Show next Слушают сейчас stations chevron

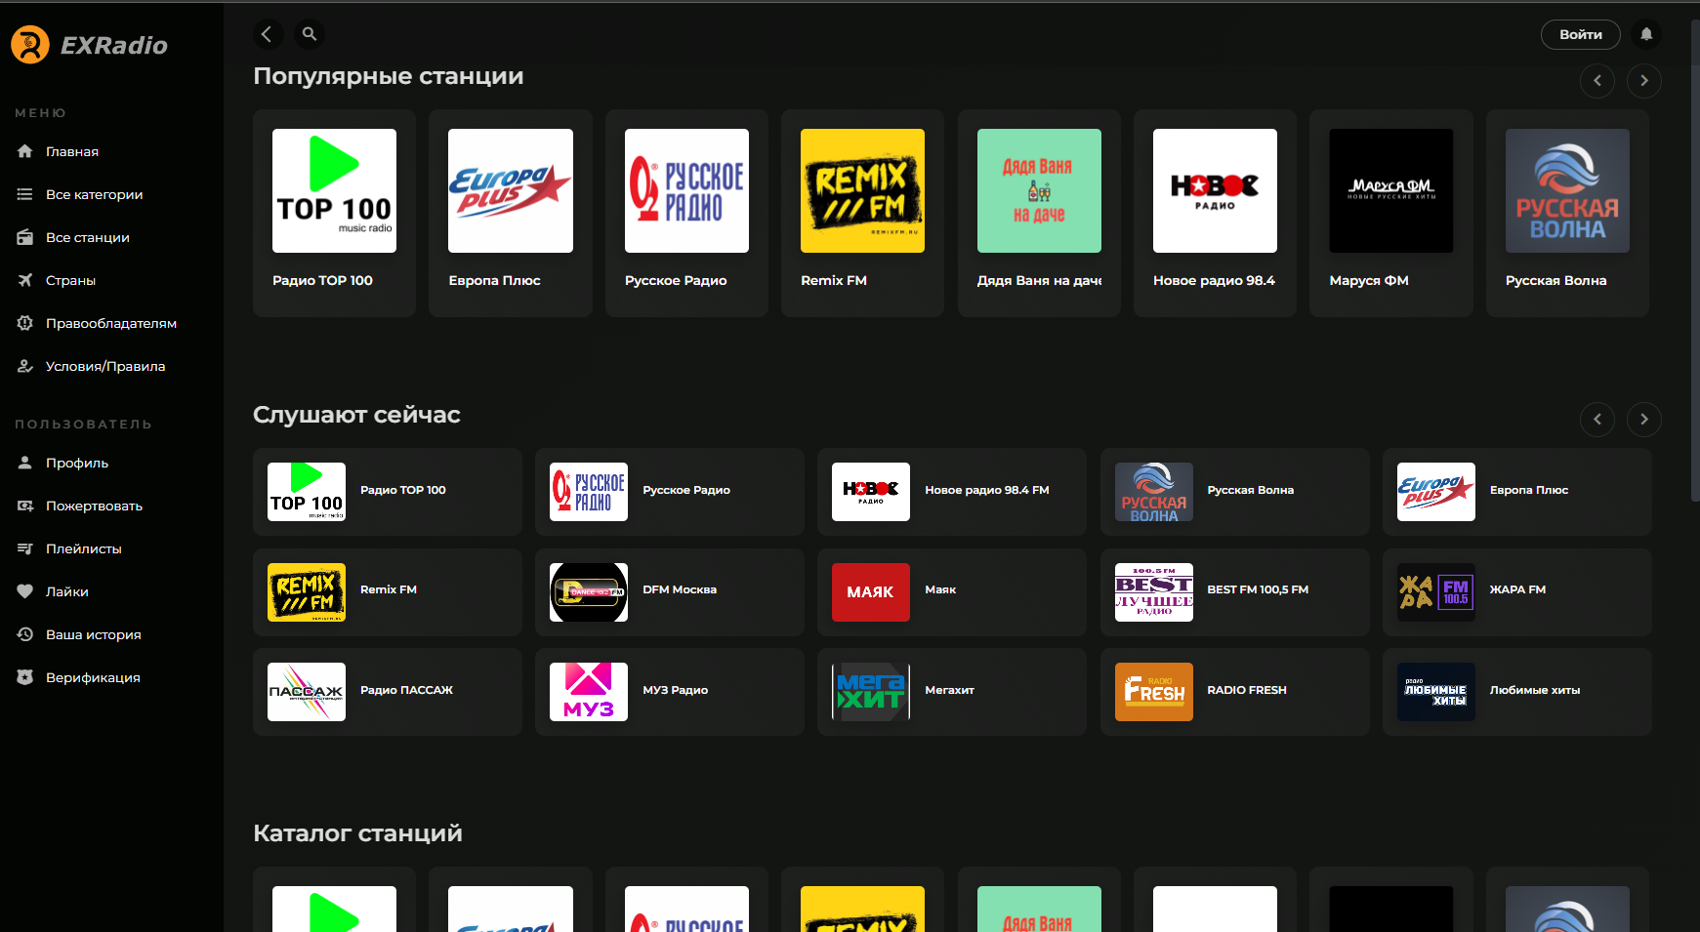(1644, 420)
